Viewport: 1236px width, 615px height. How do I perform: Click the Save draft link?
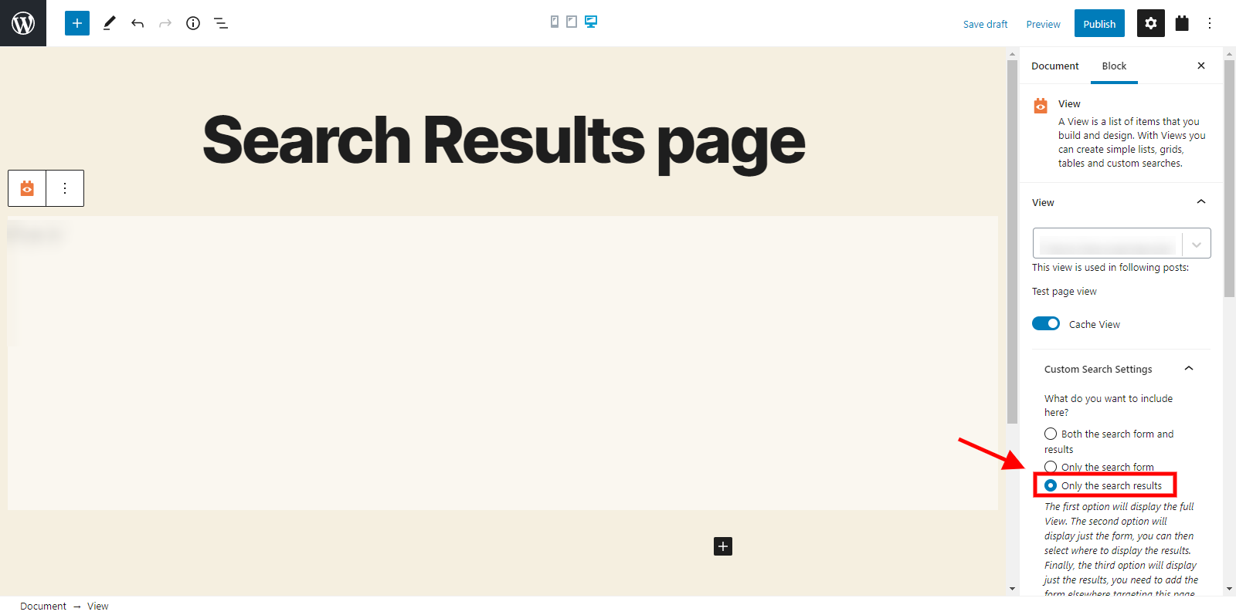(985, 24)
